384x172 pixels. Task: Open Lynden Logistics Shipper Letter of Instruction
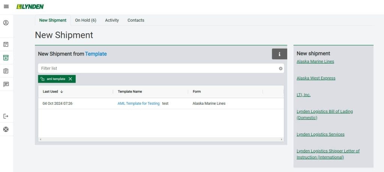click(328, 154)
